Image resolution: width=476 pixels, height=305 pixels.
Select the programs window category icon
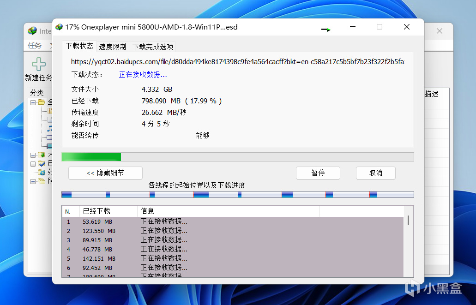(x=49, y=137)
